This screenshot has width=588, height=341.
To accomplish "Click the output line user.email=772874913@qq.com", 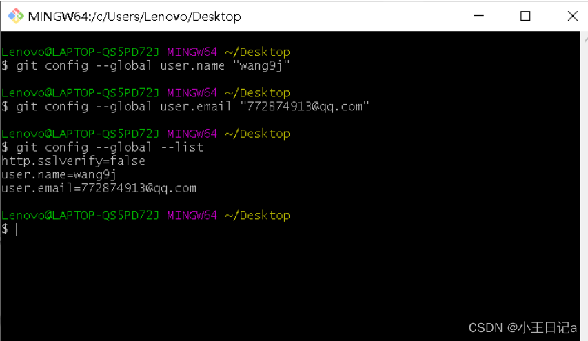I will 99,188.
